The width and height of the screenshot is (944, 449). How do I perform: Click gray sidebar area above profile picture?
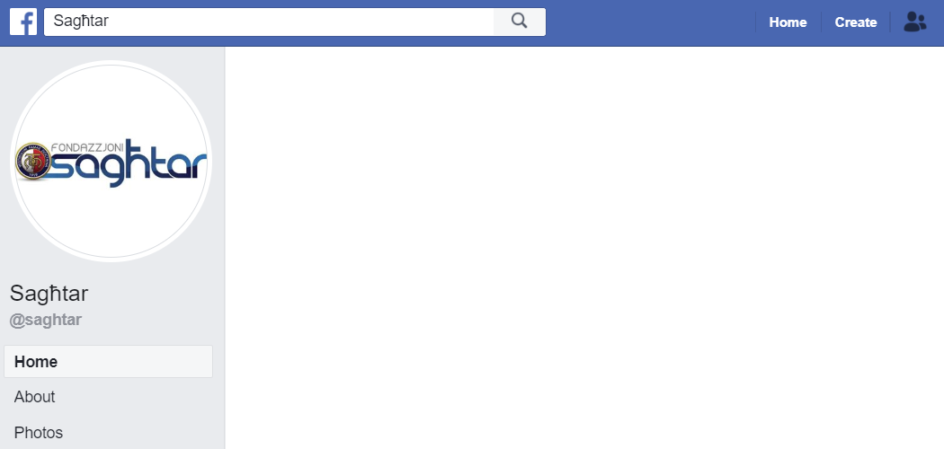pyautogui.click(x=112, y=54)
